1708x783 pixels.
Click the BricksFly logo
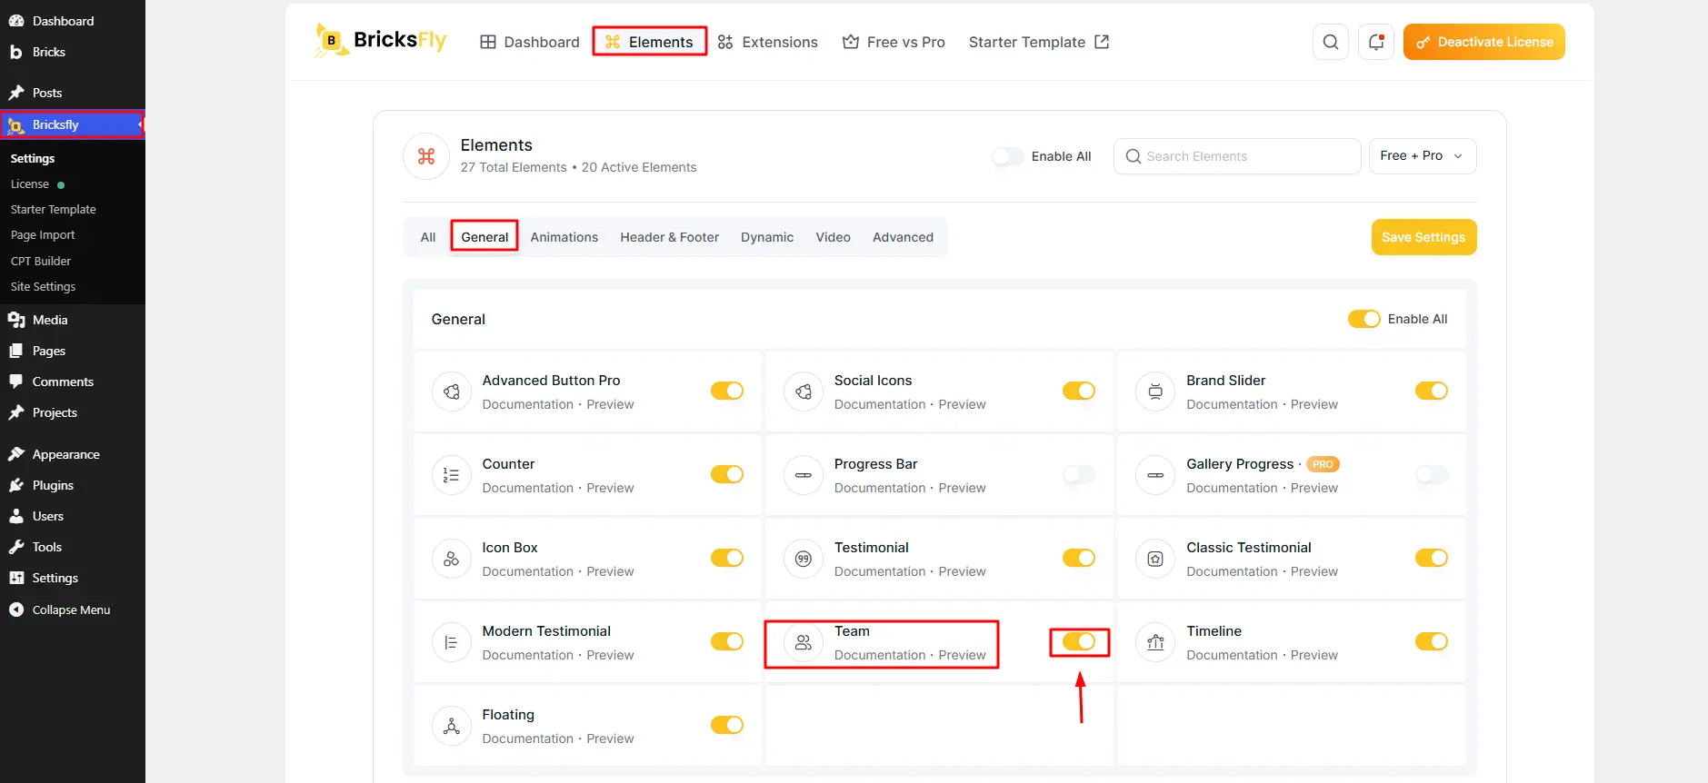pos(381,40)
